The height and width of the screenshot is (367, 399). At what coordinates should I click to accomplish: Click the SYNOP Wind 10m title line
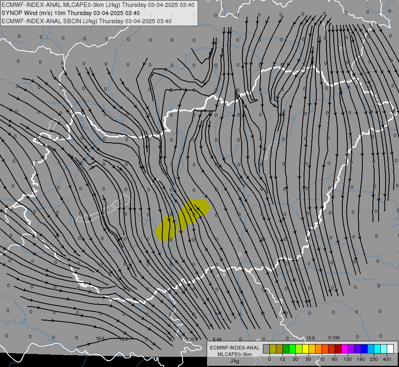[x=71, y=13]
